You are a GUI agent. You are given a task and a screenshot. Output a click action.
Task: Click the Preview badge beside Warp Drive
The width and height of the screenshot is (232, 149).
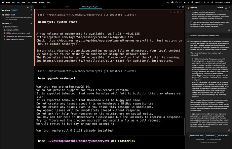14,10
